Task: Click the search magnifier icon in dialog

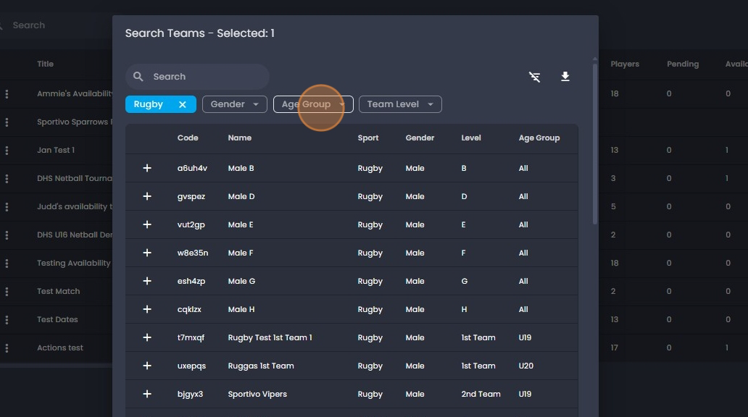Action: 138,77
